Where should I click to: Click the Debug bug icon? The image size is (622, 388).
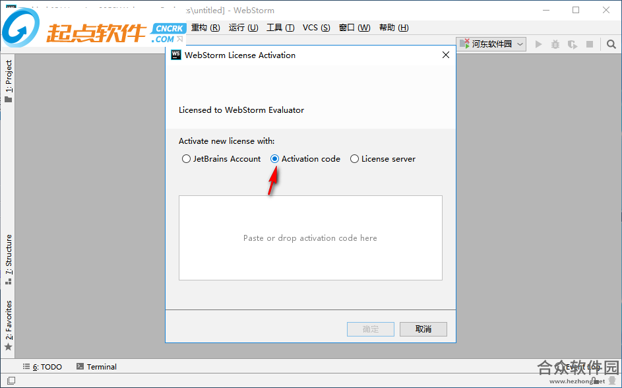(555, 44)
